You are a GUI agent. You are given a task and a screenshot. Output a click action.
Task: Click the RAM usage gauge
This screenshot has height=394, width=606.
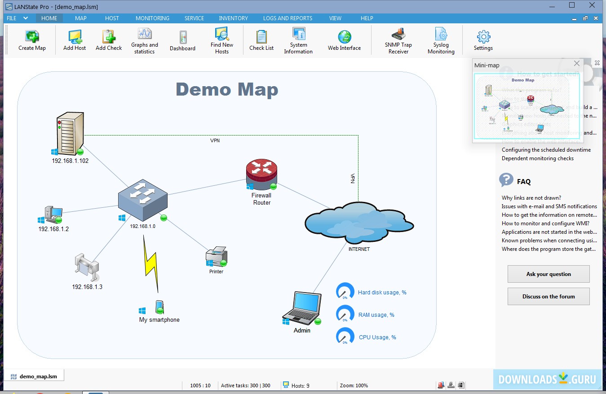pyautogui.click(x=345, y=314)
